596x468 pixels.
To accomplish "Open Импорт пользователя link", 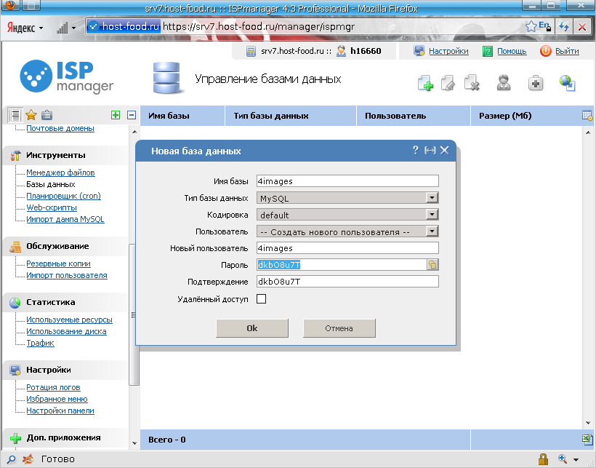I will coord(67,275).
